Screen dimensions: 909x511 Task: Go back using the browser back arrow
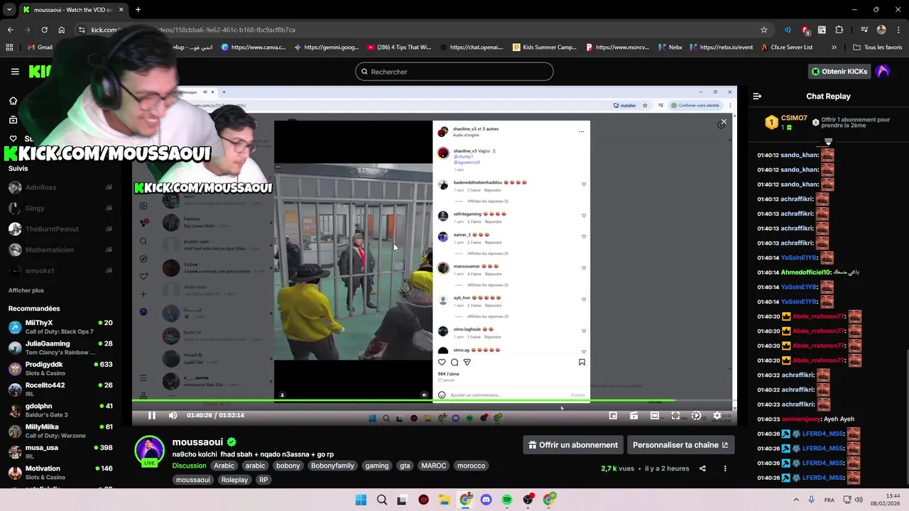[10, 30]
